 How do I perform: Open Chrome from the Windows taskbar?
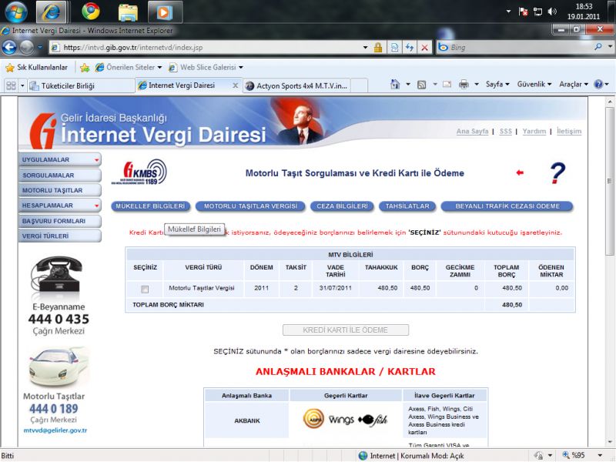click(x=91, y=12)
